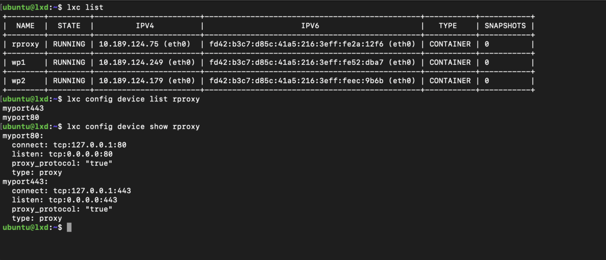Click the IPV6 column header
Viewport: 606px width, 260px height.
click(x=310, y=26)
